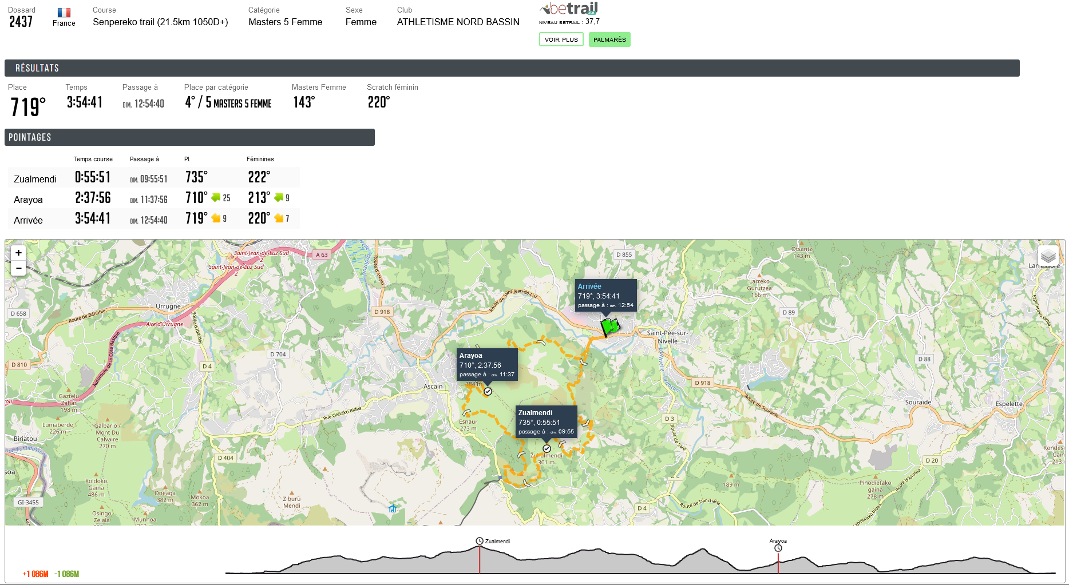Click the Urrugne town label on map
1069x585 pixels.
click(x=168, y=307)
